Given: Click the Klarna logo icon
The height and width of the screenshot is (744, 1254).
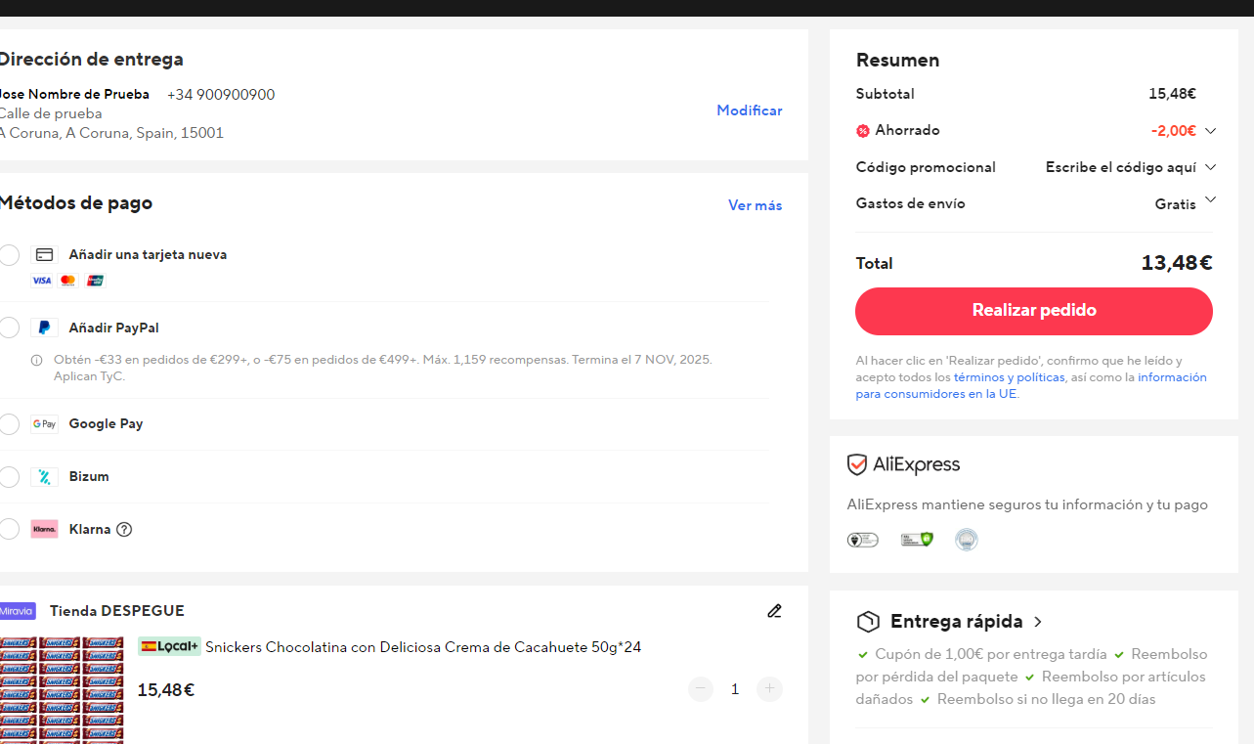Looking at the screenshot, I should pyautogui.click(x=44, y=529).
